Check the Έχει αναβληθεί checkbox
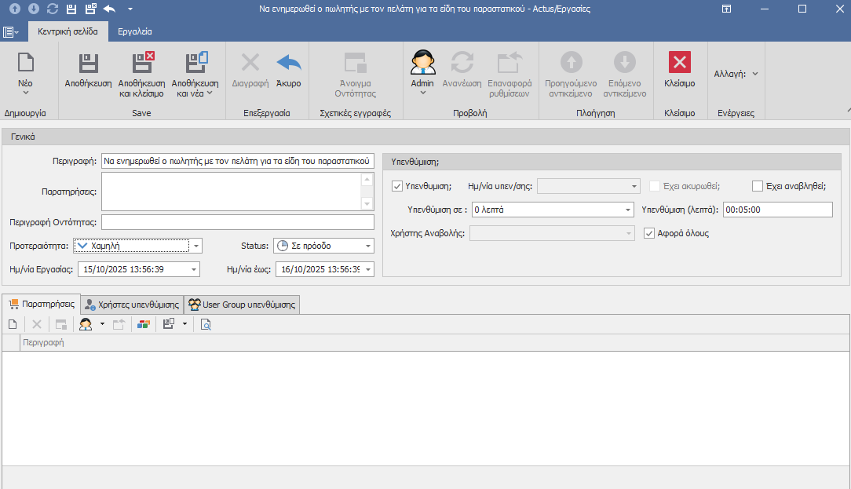This screenshot has width=851, height=489. click(x=758, y=186)
